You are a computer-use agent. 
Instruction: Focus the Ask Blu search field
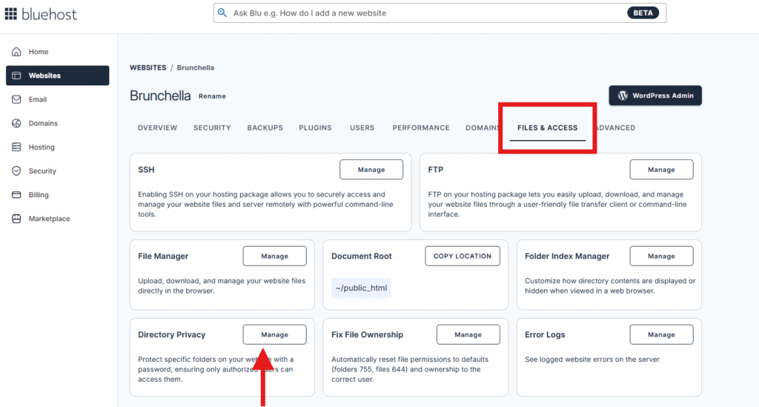pos(440,13)
